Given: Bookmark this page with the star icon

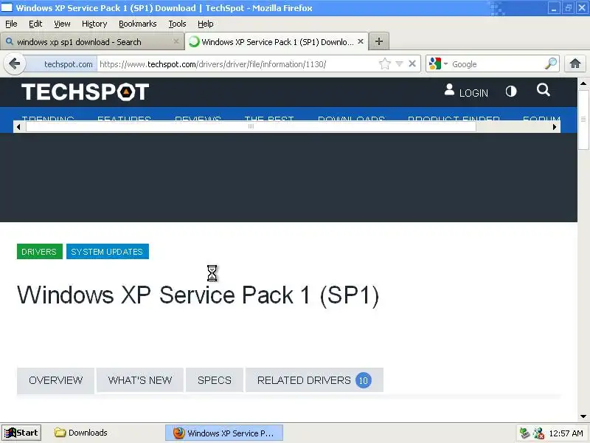Looking at the screenshot, I should pos(384,63).
